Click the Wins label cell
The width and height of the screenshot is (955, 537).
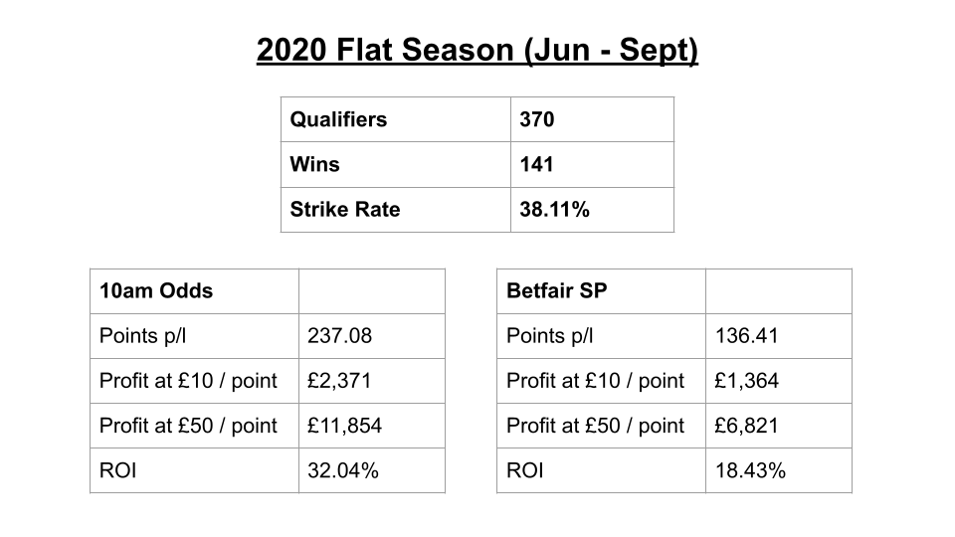(395, 164)
